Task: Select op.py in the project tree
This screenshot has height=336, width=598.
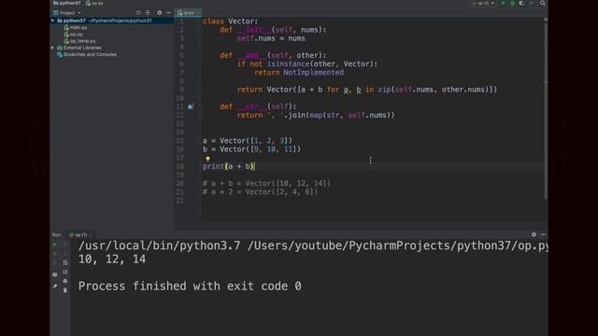Action: click(73, 35)
